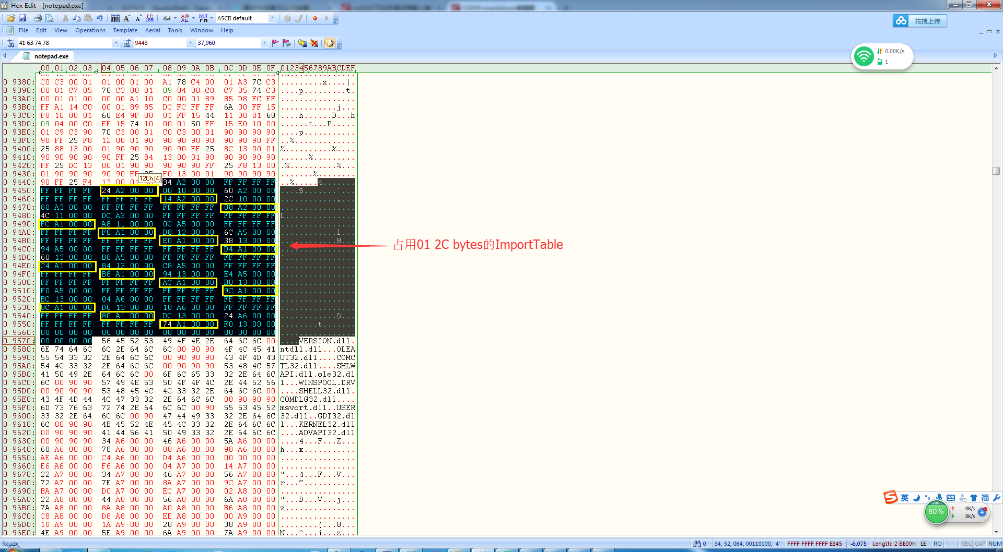Click the NUM indicator in status bar
Viewport: 1003px width, 552px height.
[x=995, y=544]
